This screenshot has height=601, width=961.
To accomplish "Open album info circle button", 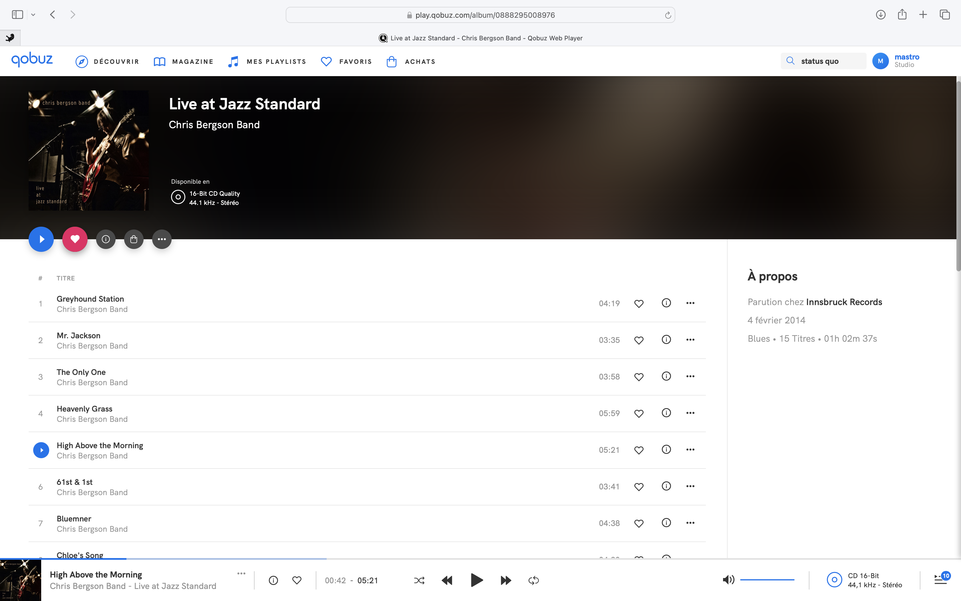I will (x=106, y=239).
